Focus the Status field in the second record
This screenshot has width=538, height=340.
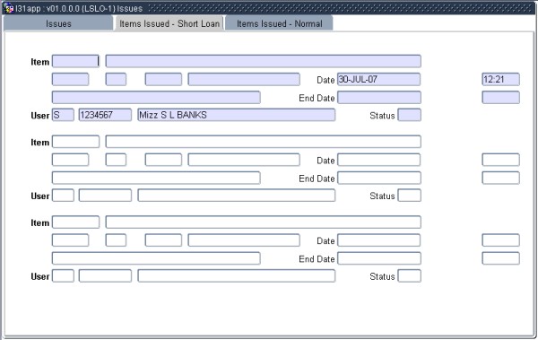point(410,196)
